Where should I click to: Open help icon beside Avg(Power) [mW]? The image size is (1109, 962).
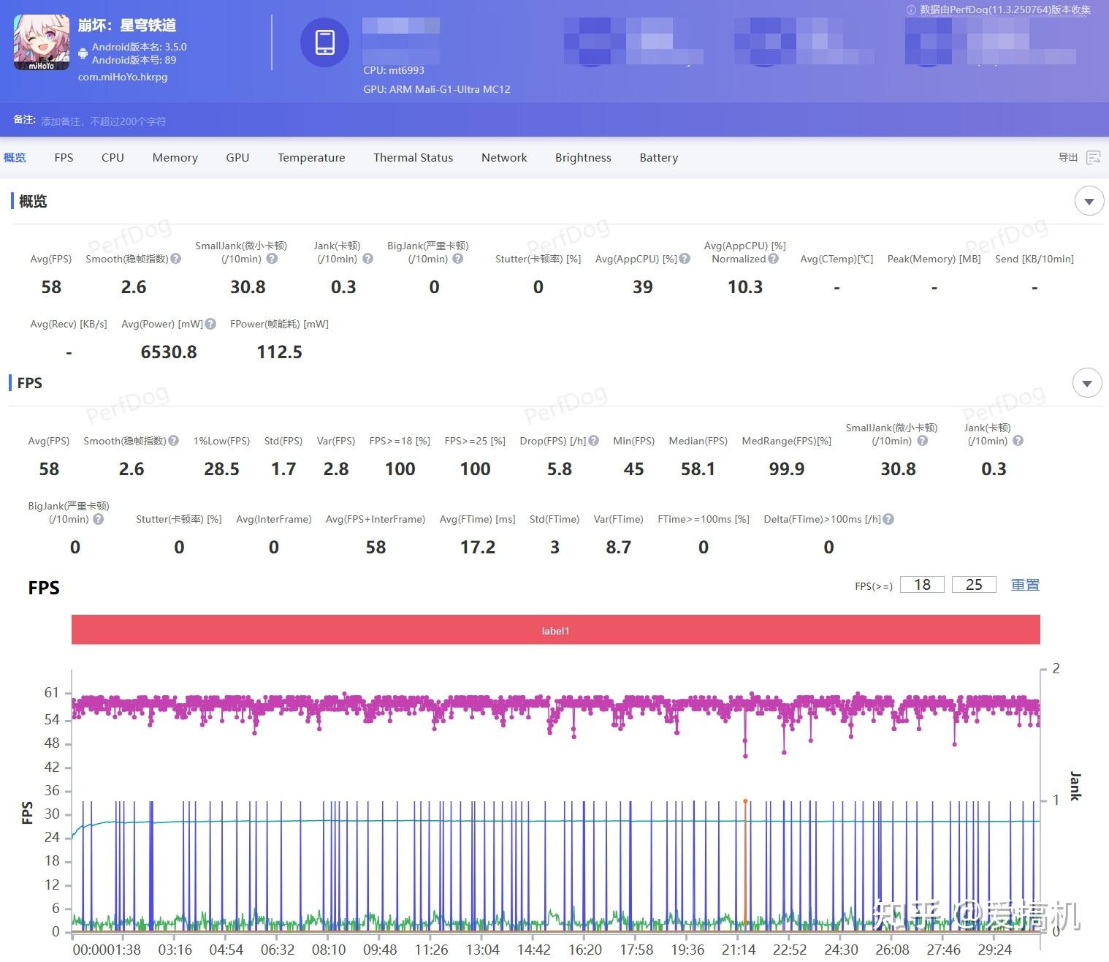pyautogui.click(x=210, y=324)
